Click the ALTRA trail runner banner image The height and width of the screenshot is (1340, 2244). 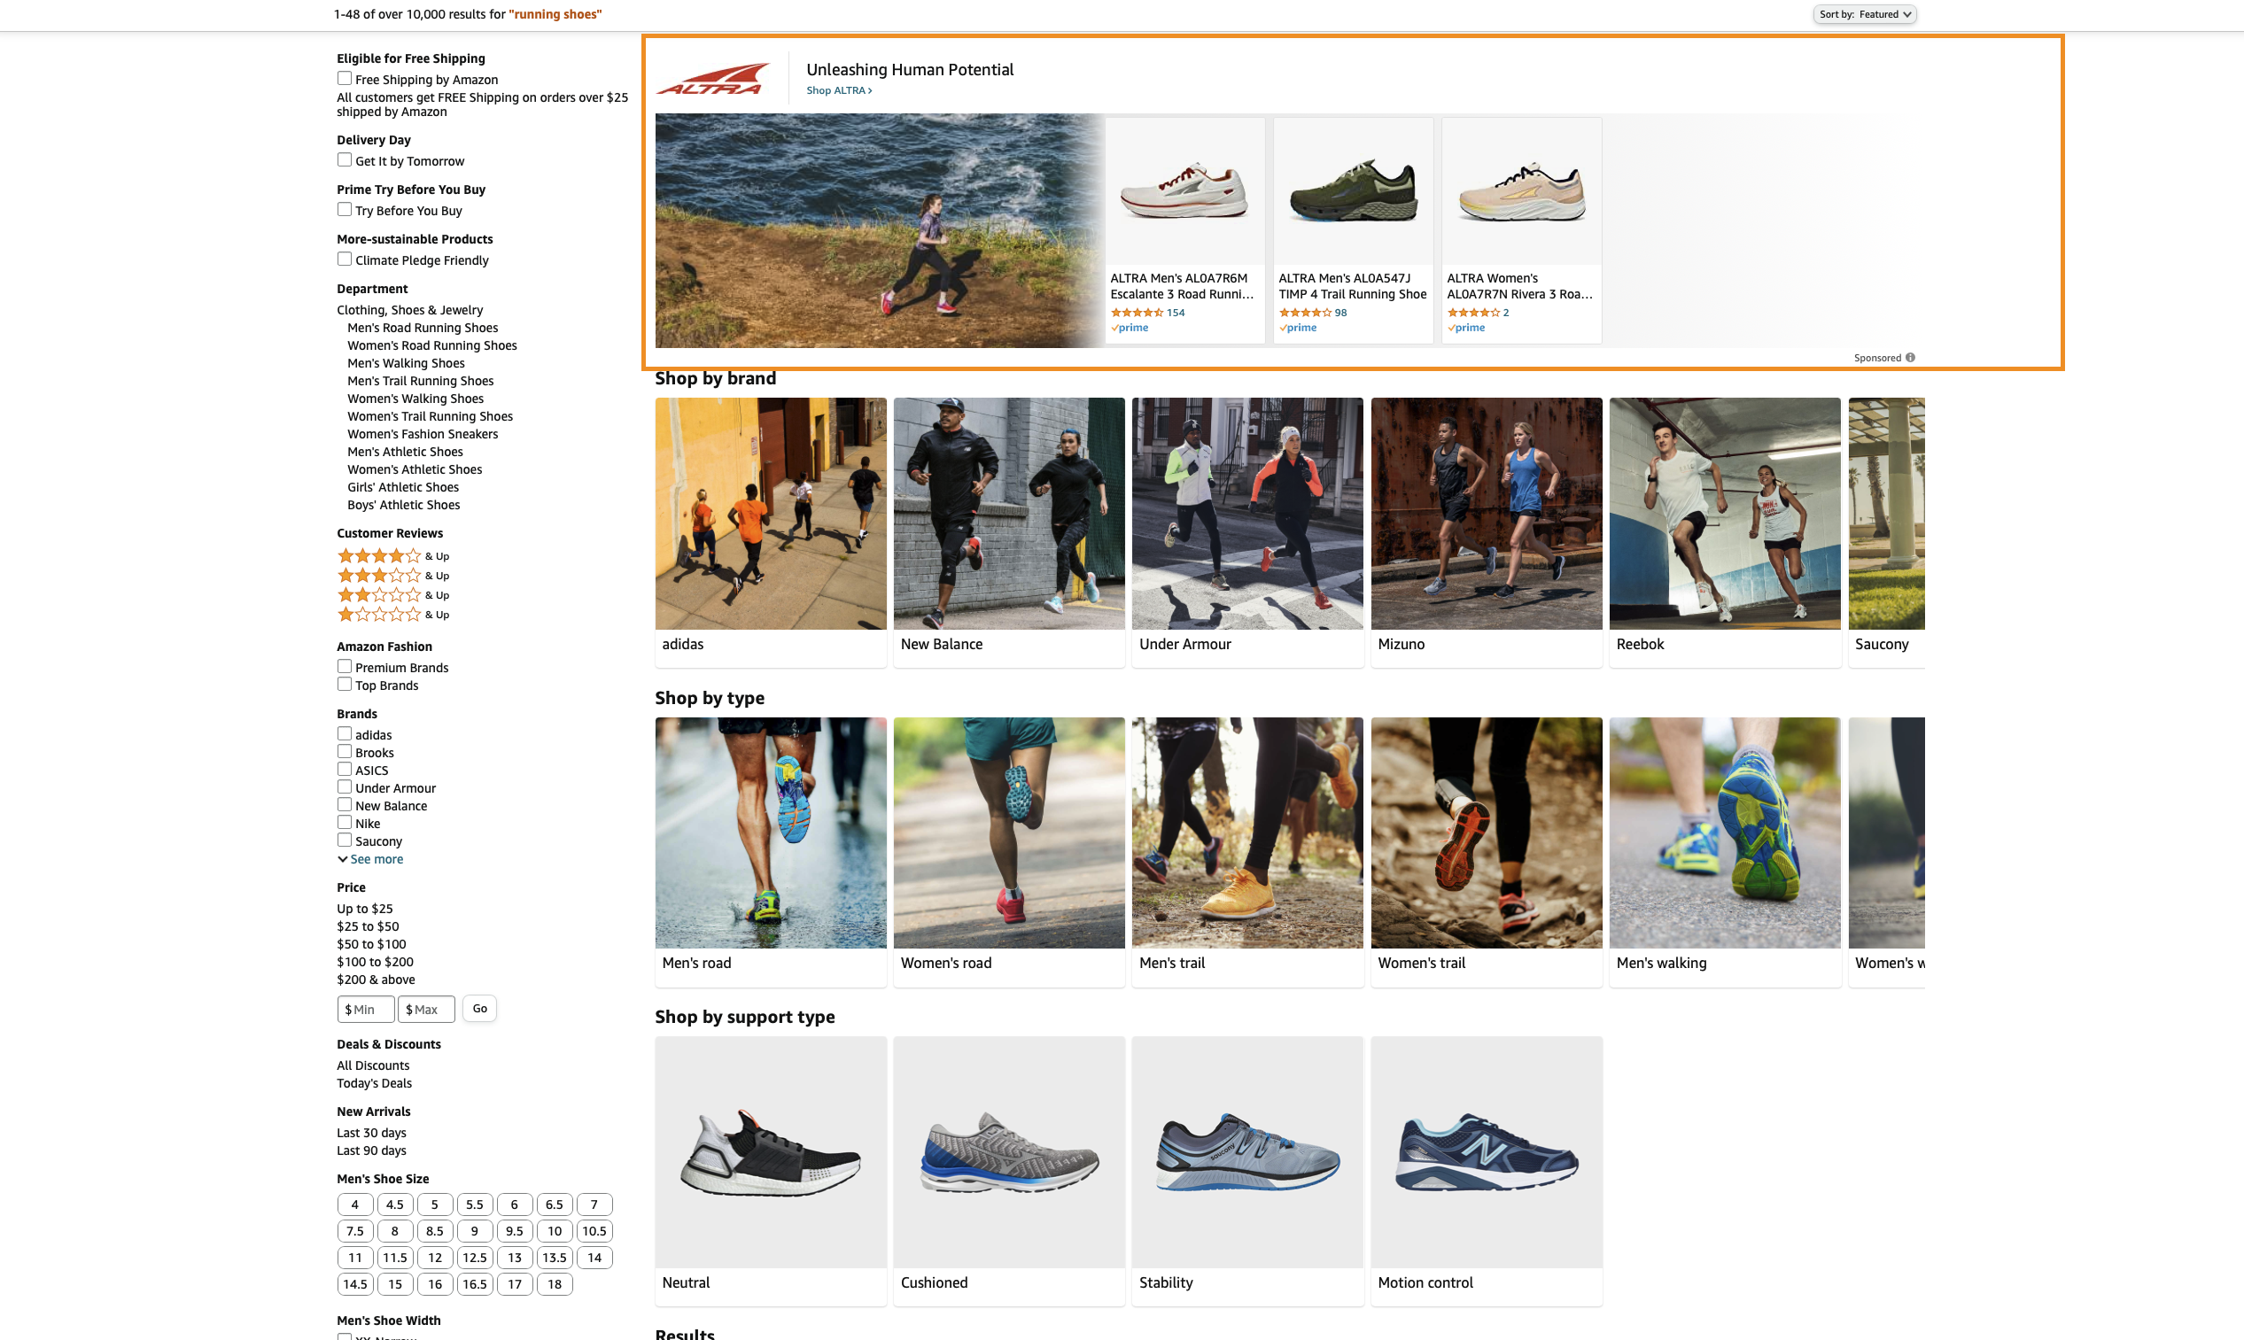click(x=880, y=230)
